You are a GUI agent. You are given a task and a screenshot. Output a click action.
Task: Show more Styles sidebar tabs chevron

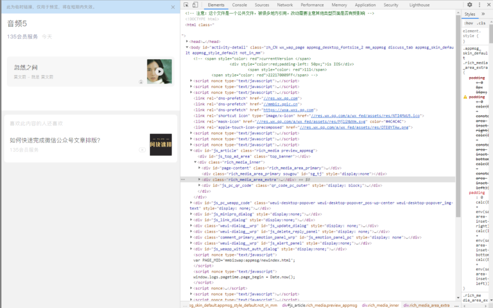483,14
